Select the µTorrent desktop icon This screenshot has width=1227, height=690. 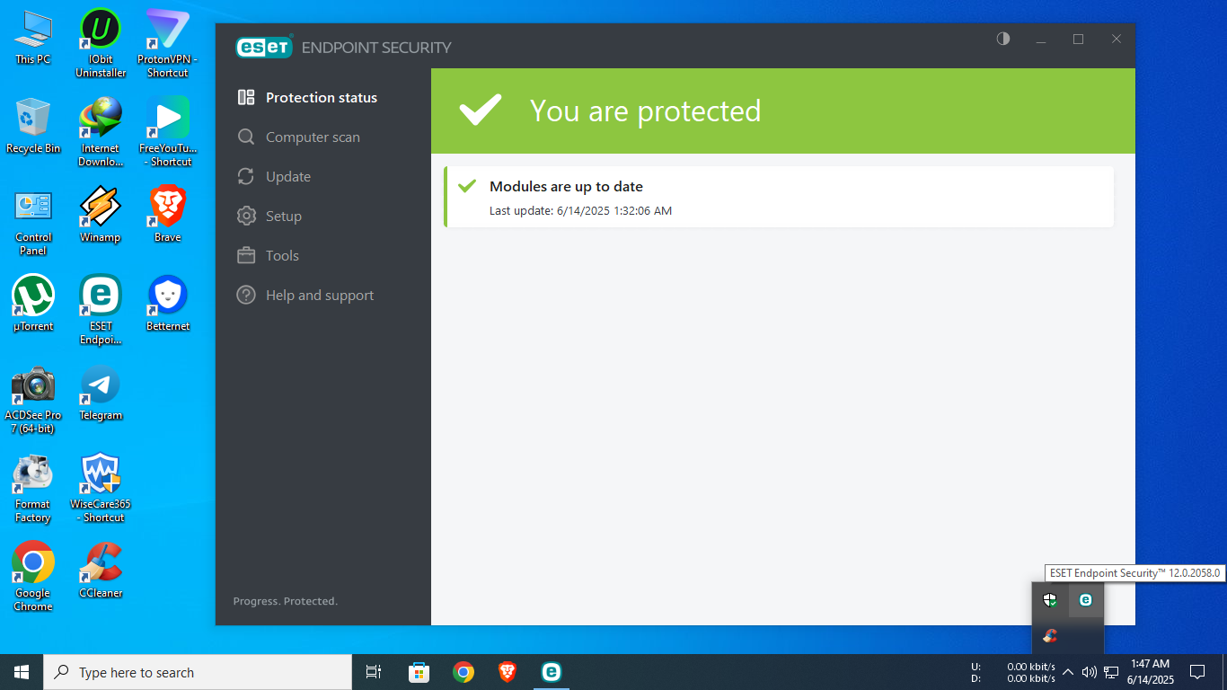click(x=33, y=304)
